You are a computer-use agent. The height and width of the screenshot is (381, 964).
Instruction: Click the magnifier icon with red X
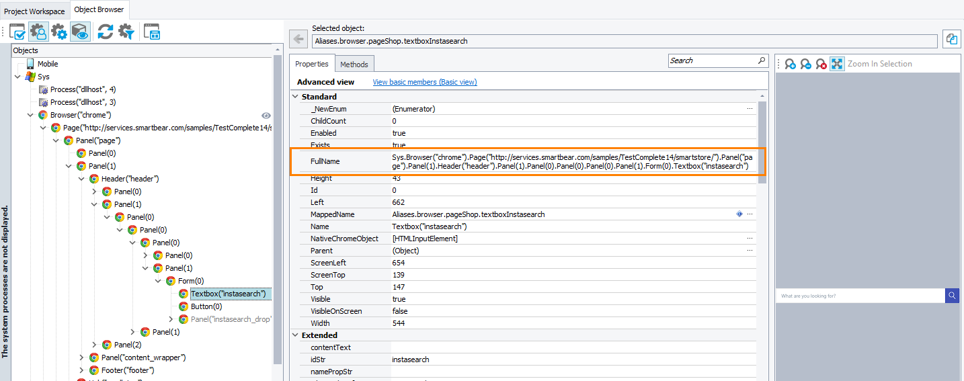[821, 64]
